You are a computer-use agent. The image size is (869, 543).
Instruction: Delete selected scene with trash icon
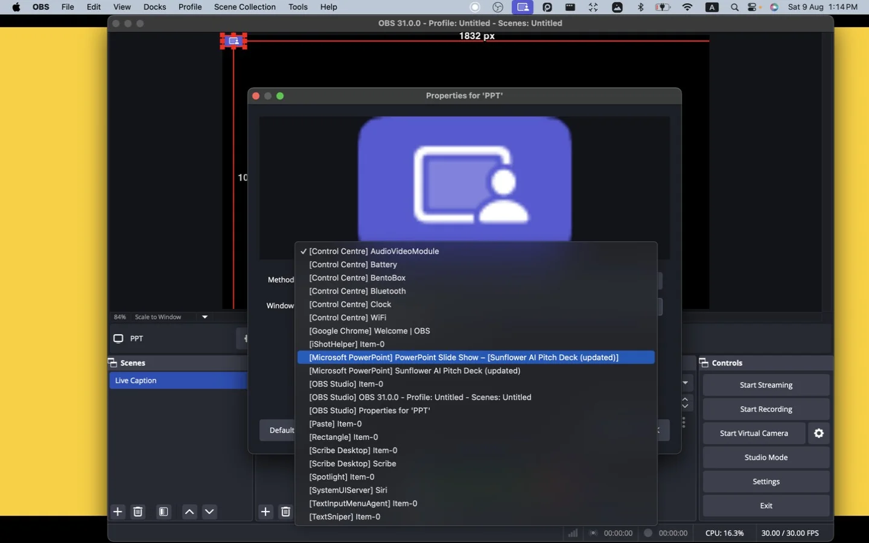pyautogui.click(x=138, y=512)
